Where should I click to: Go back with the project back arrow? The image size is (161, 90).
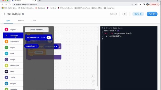[4, 14]
